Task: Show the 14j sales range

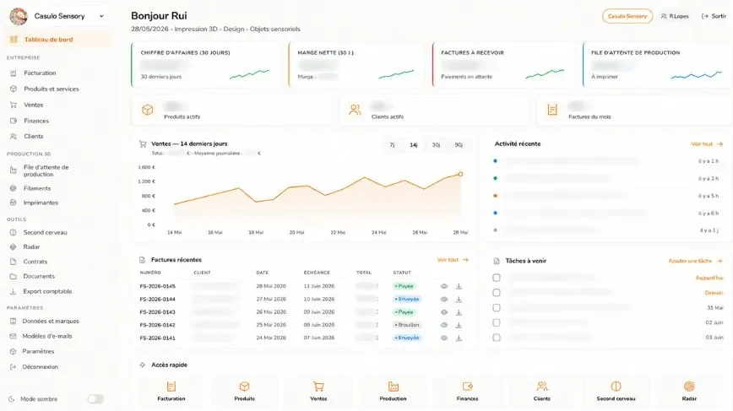Action: click(x=414, y=145)
